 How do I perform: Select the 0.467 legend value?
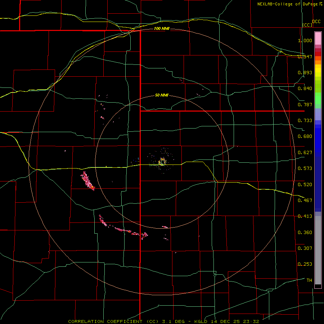point(305,200)
